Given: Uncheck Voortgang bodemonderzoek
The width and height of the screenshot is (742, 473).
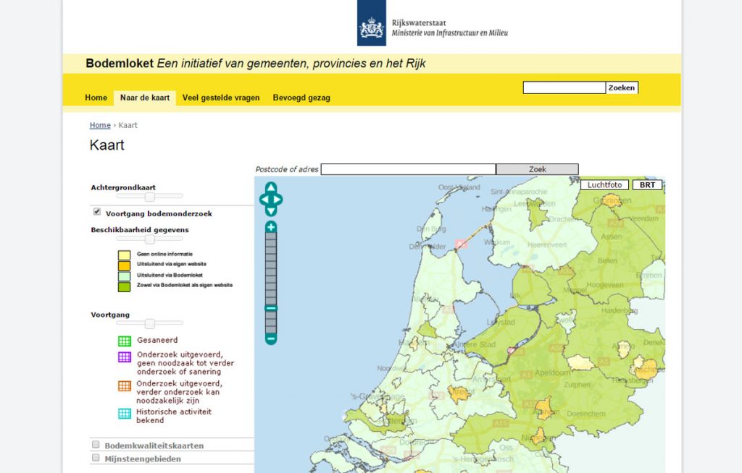Looking at the screenshot, I should point(98,211).
